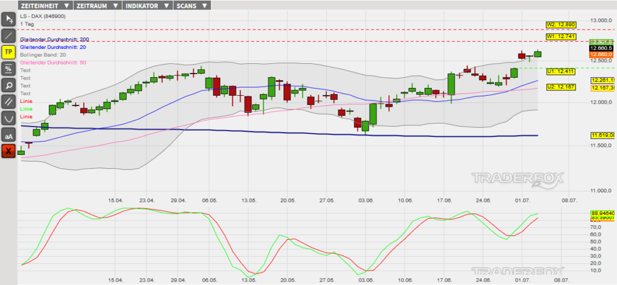Activate the yellow TP tool
Image resolution: width=617 pixels, height=285 pixels.
(x=8, y=52)
